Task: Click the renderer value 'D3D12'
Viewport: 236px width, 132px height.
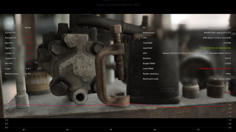Action: pyautogui.click(x=228, y=58)
